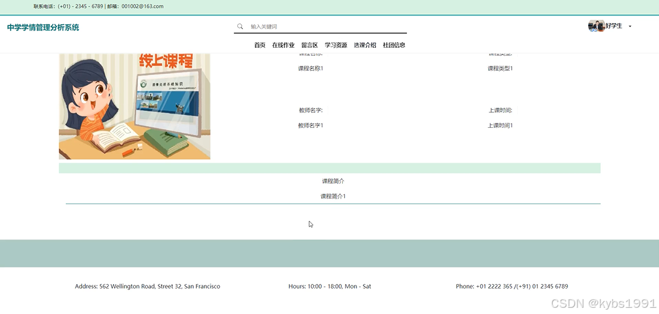Navigate to 社团信息
The image size is (659, 314).
tap(394, 45)
